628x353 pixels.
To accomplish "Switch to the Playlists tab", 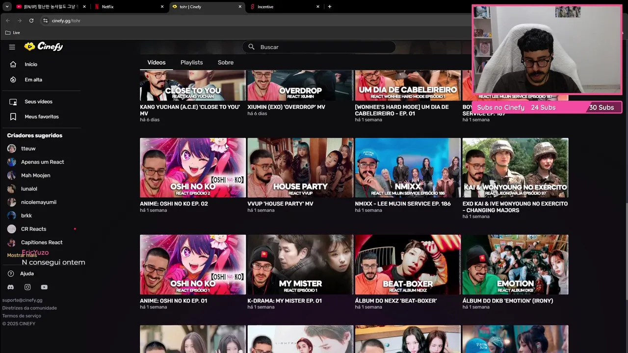I will tap(191, 62).
